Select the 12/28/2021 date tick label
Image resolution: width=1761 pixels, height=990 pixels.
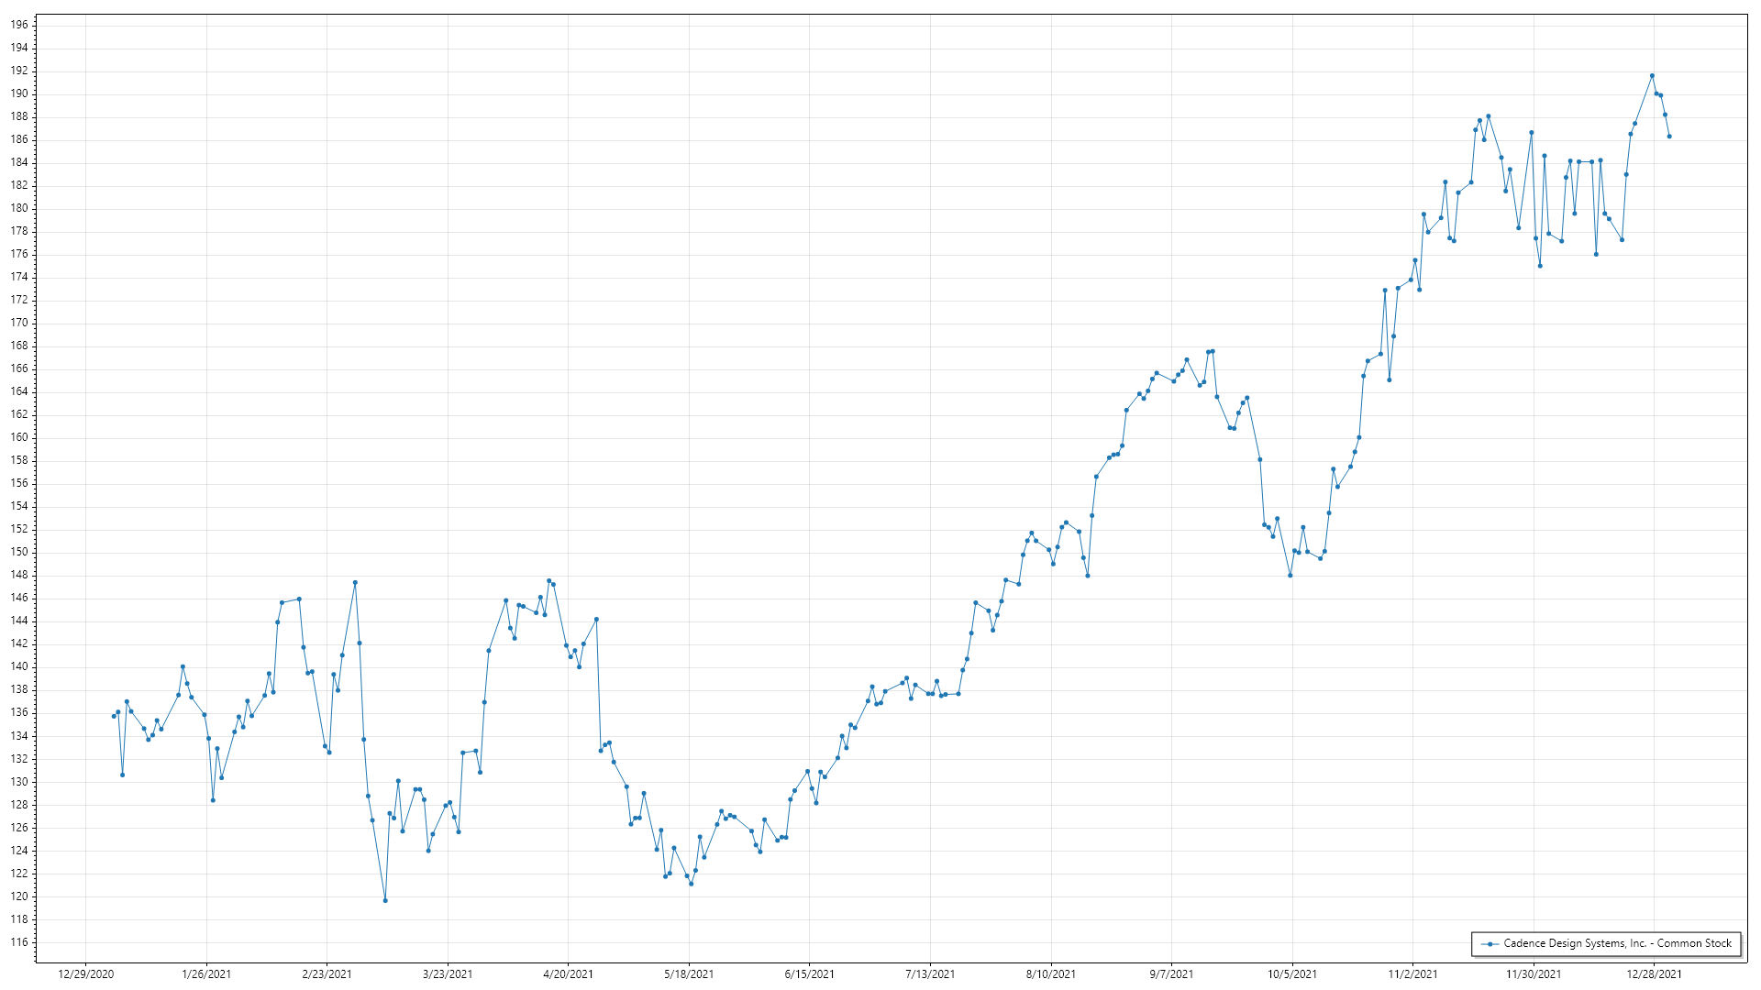1655,973
